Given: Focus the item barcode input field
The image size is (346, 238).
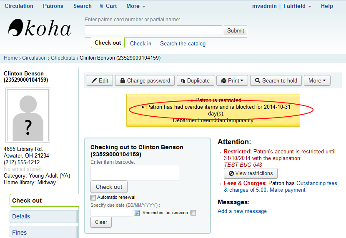Looking at the screenshot, I should click(x=135, y=173).
